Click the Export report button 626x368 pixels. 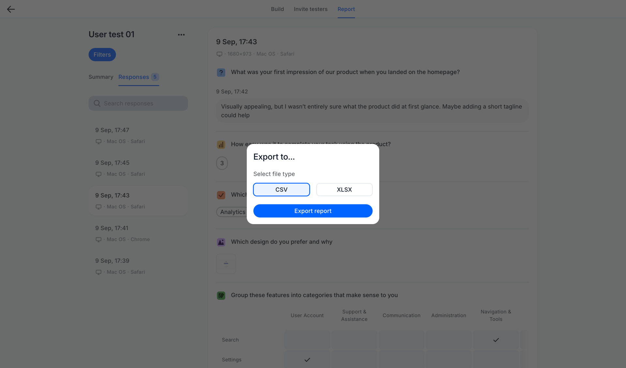[313, 211]
